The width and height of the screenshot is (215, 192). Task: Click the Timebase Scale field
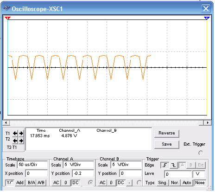tap(32, 165)
